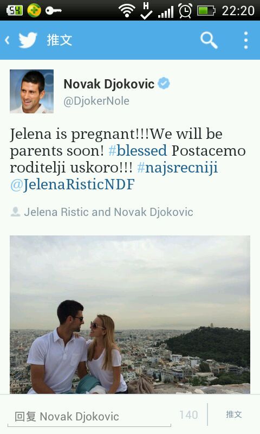Tap the tagged people icon
The width and height of the screenshot is (260, 434).
click(15, 212)
